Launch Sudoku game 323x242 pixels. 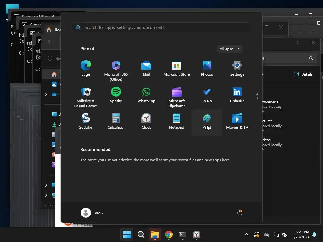click(x=86, y=121)
